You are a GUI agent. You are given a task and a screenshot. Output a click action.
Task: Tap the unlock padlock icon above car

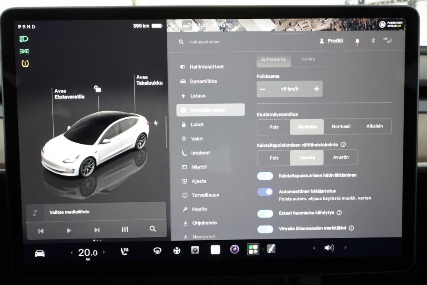point(98,89)
